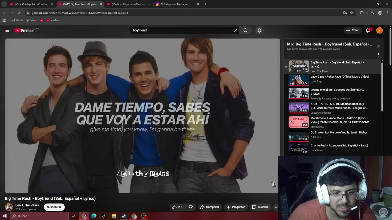Click the video player to pause
The width and height of the screenshot is (392, 220).
142,116
